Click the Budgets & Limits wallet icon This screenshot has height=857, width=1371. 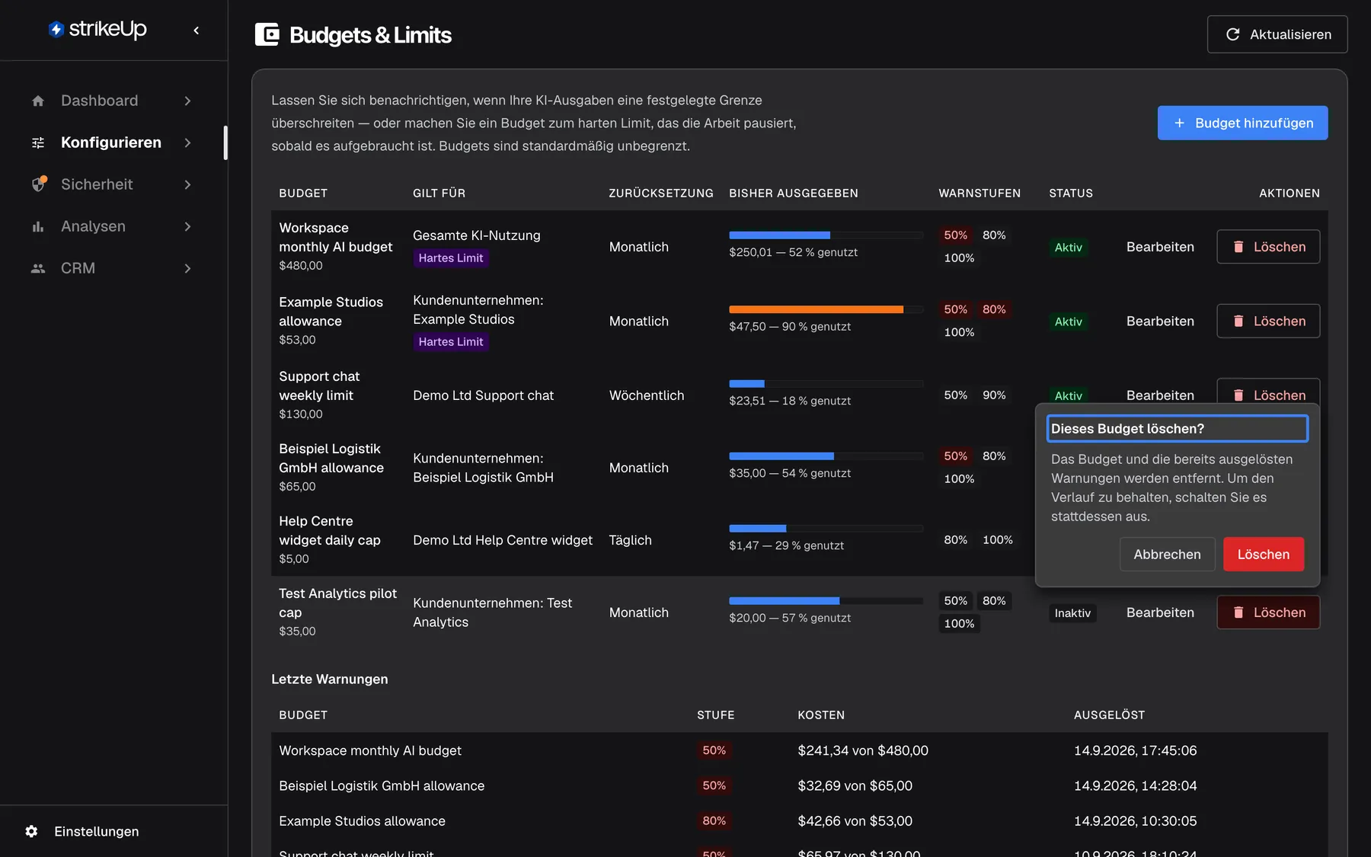(x=267, y=34)
